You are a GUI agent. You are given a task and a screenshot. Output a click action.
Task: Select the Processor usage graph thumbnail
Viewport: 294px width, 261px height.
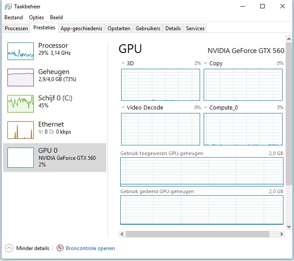pyautogui.click(x=21, y=51)
